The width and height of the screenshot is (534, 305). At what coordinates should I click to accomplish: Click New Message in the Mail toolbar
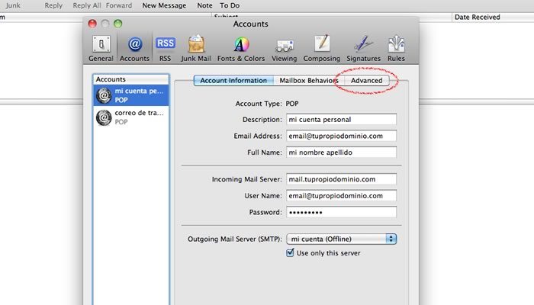coord(164,5)
